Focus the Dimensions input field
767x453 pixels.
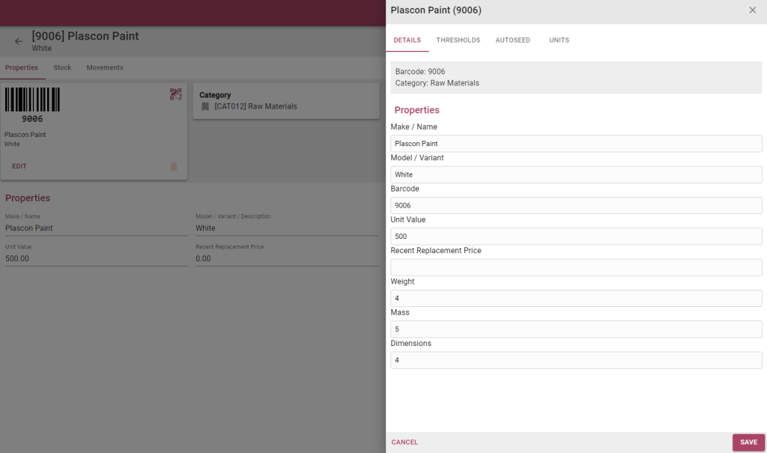576,360
